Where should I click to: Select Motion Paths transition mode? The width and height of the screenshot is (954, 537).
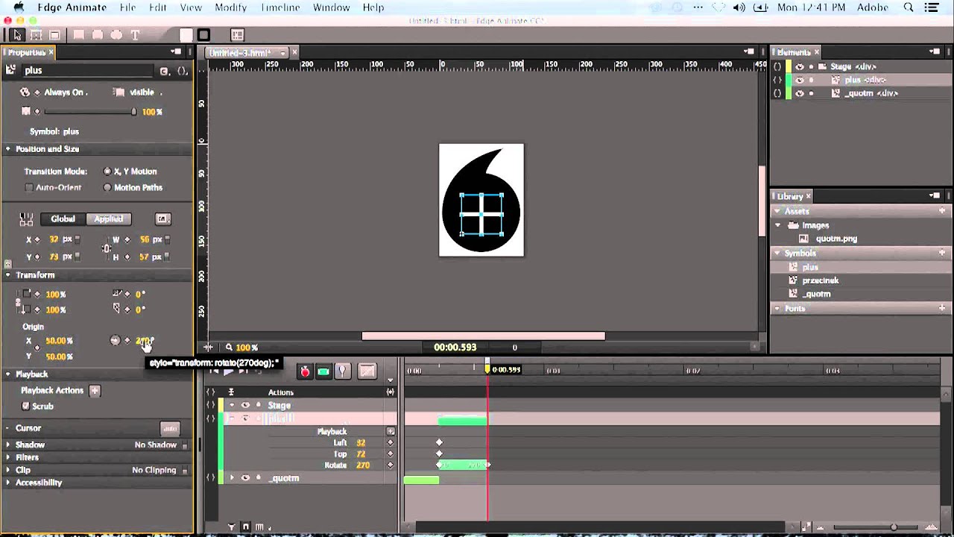click(107, 188)
